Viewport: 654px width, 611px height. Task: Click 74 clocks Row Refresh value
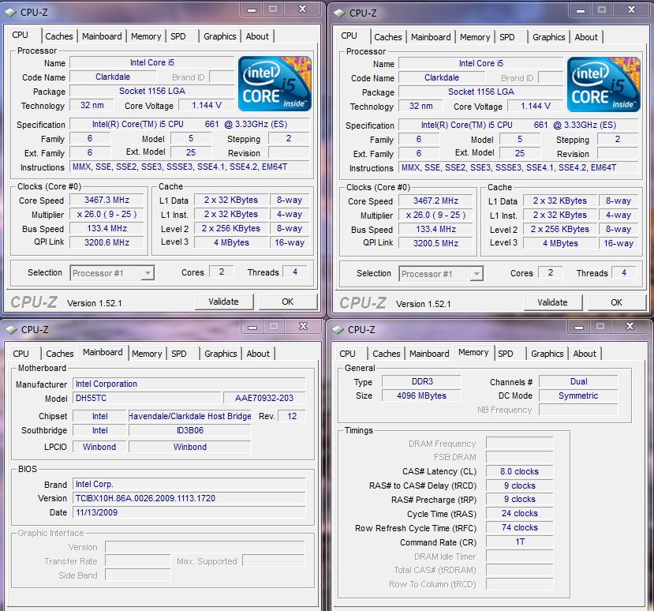tap(519, 527)
